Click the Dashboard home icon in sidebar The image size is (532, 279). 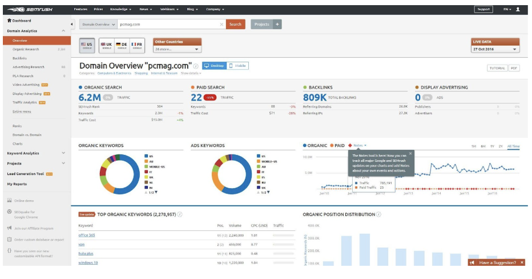(9, 21)
